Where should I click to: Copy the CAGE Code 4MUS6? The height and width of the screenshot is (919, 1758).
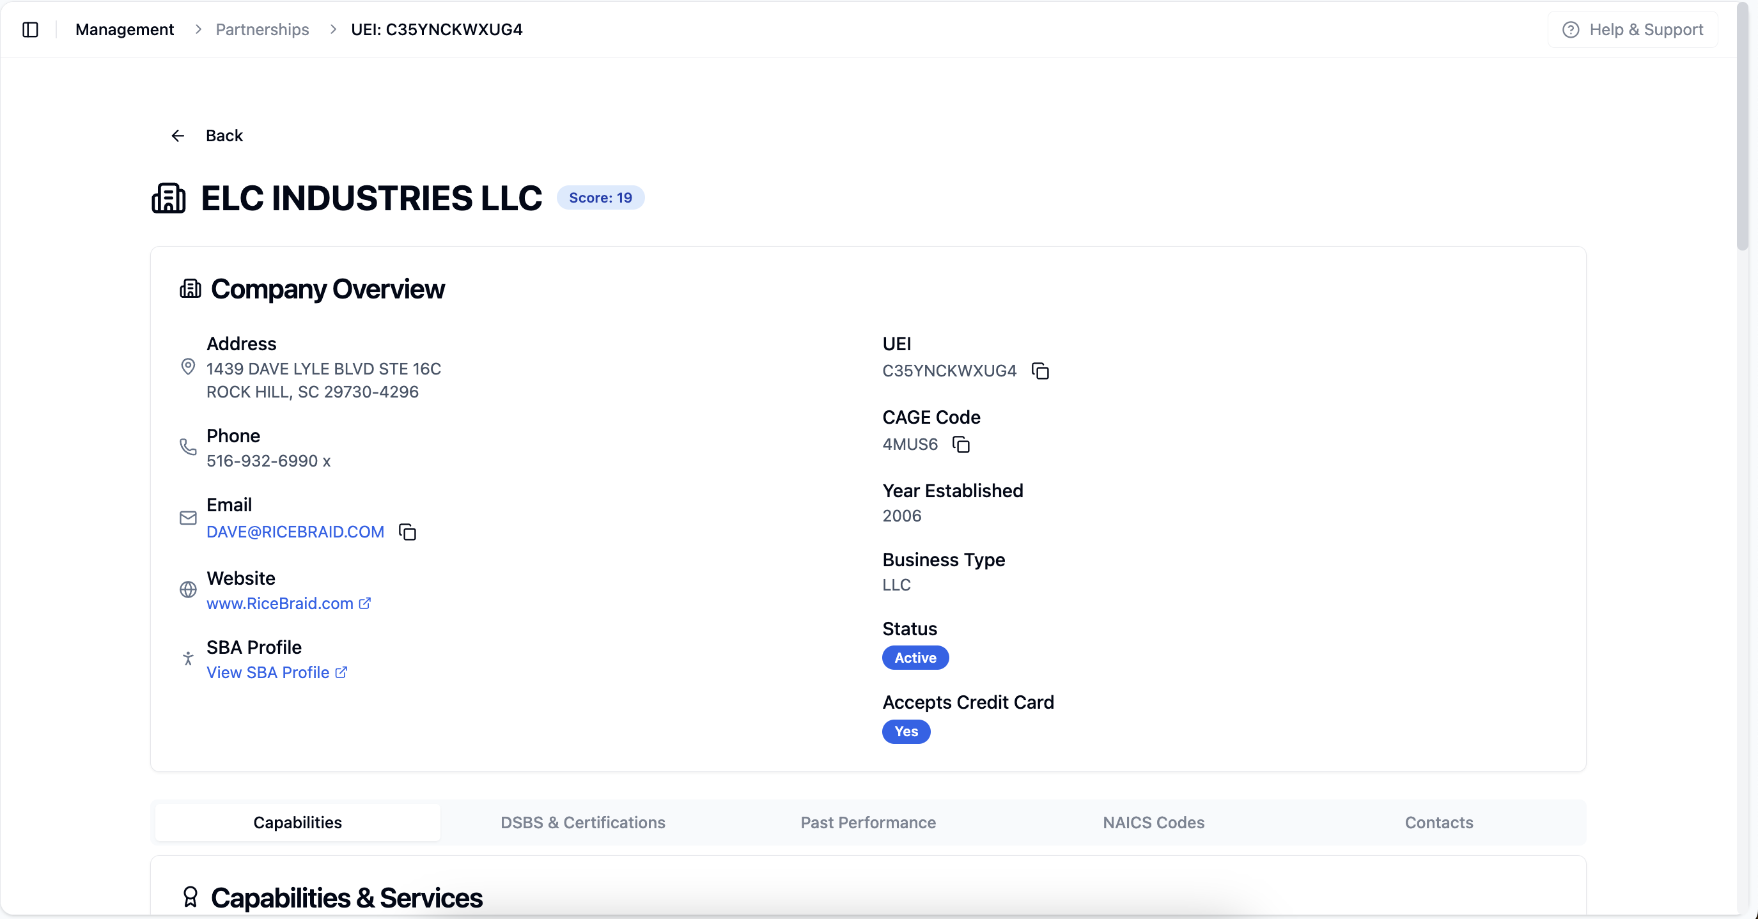tap(961, 444)
